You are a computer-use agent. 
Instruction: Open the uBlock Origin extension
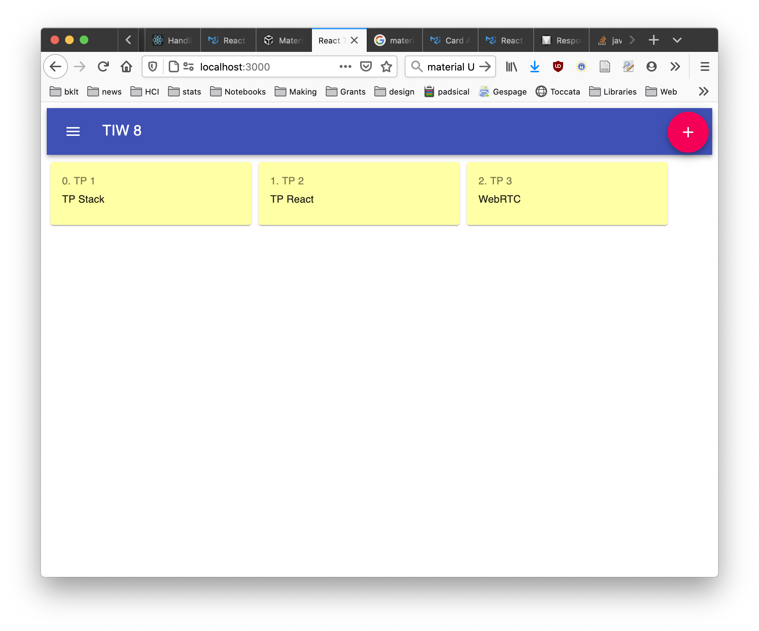[x=558, y=66]
